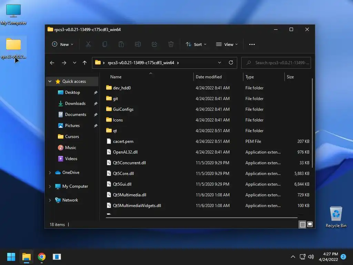Viewport: 353px width, 265px height.
Task: Click the Share icon in toolbar
Action: click(x=154, y=45)
